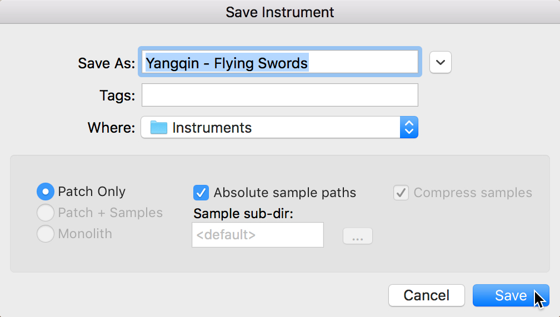The image size is (560, 317).
Task: Click in the Tags input field
Action: (279, 95)
